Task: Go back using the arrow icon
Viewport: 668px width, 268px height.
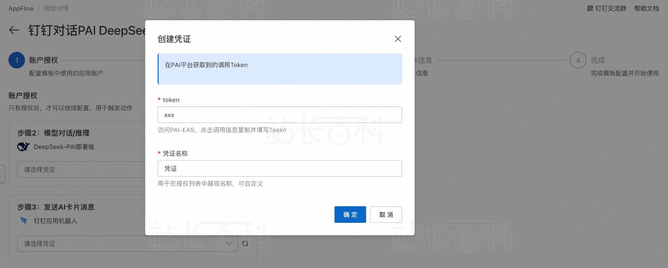Action: coord(14,30)
